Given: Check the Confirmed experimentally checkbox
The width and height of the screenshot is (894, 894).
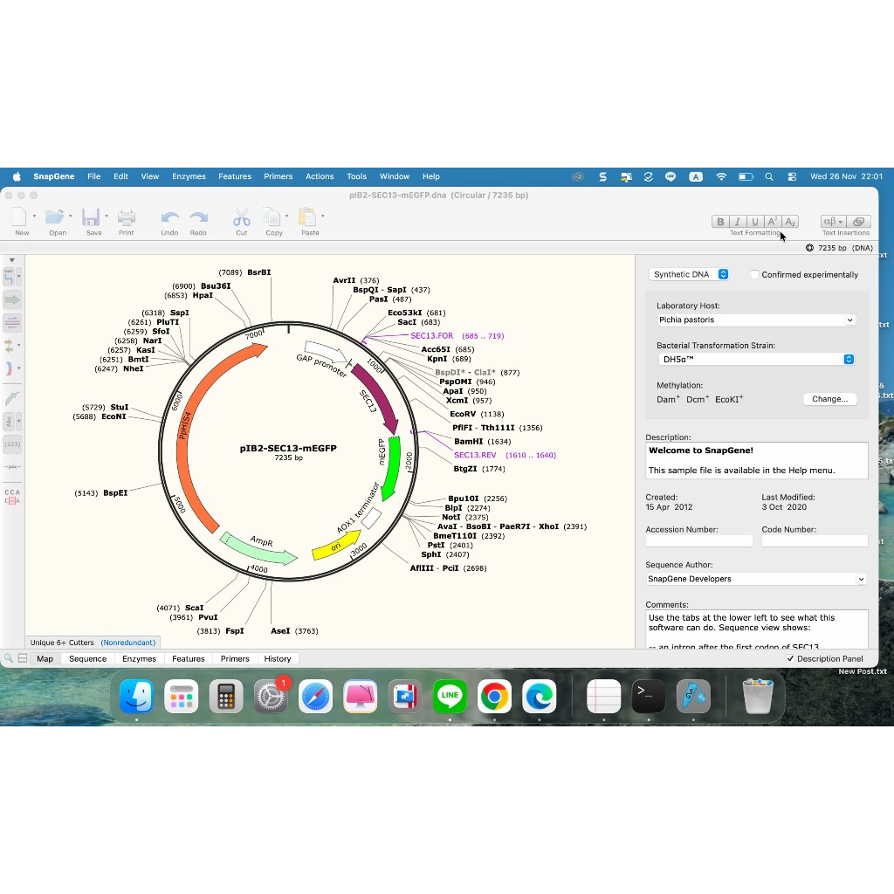Looking at the screenshot, I should click(x=754, y=274).
